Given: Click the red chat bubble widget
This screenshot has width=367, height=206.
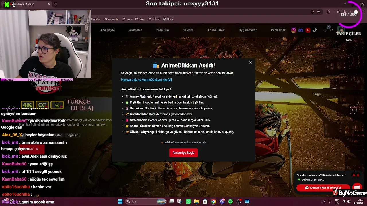Looking at the screenshot, I should pos(357,187).
